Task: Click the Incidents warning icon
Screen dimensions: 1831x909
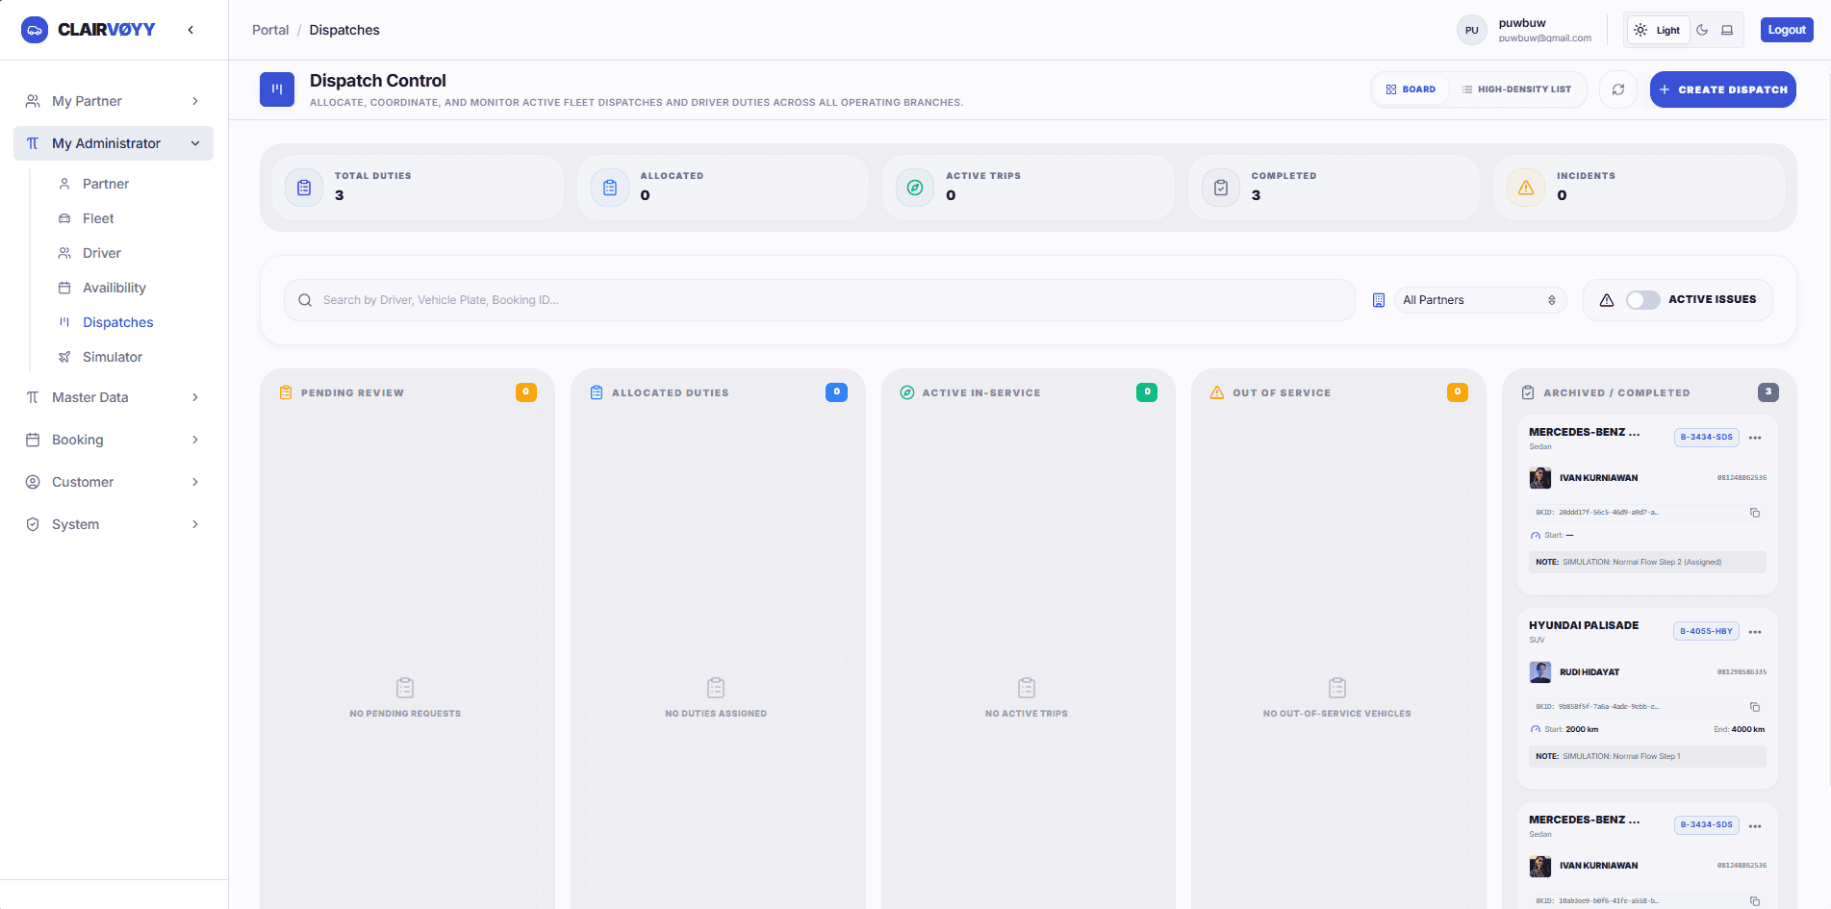Action: (x=1526, y=188)
